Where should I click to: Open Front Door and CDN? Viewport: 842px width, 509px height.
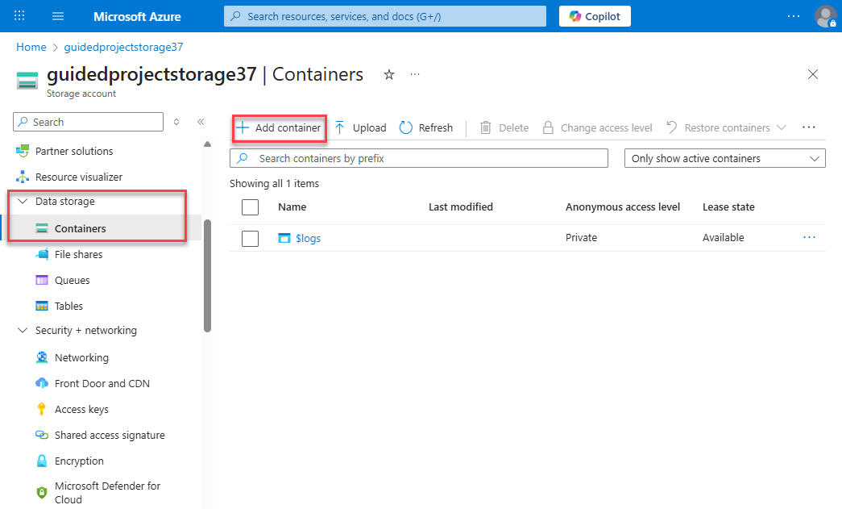(x=102, y=383)
